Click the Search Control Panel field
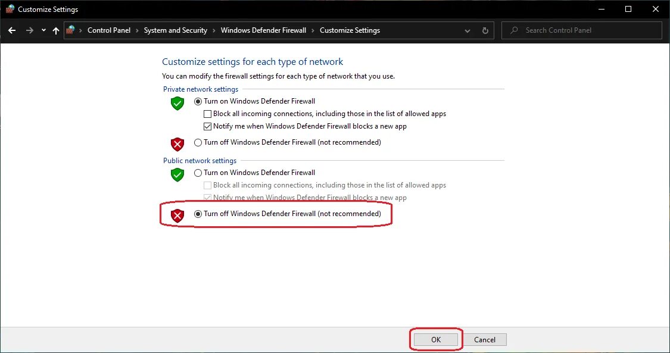This screenshot has height=353, width=670. pos(581,30)
